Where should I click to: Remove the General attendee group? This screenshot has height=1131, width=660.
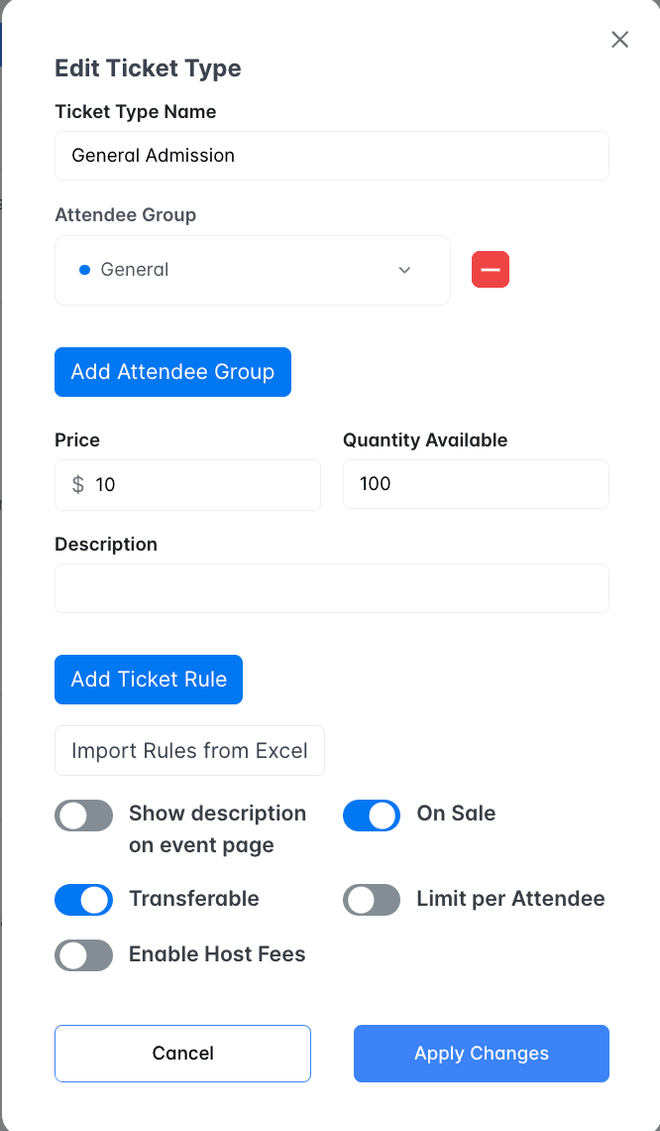tap(490, 269)
